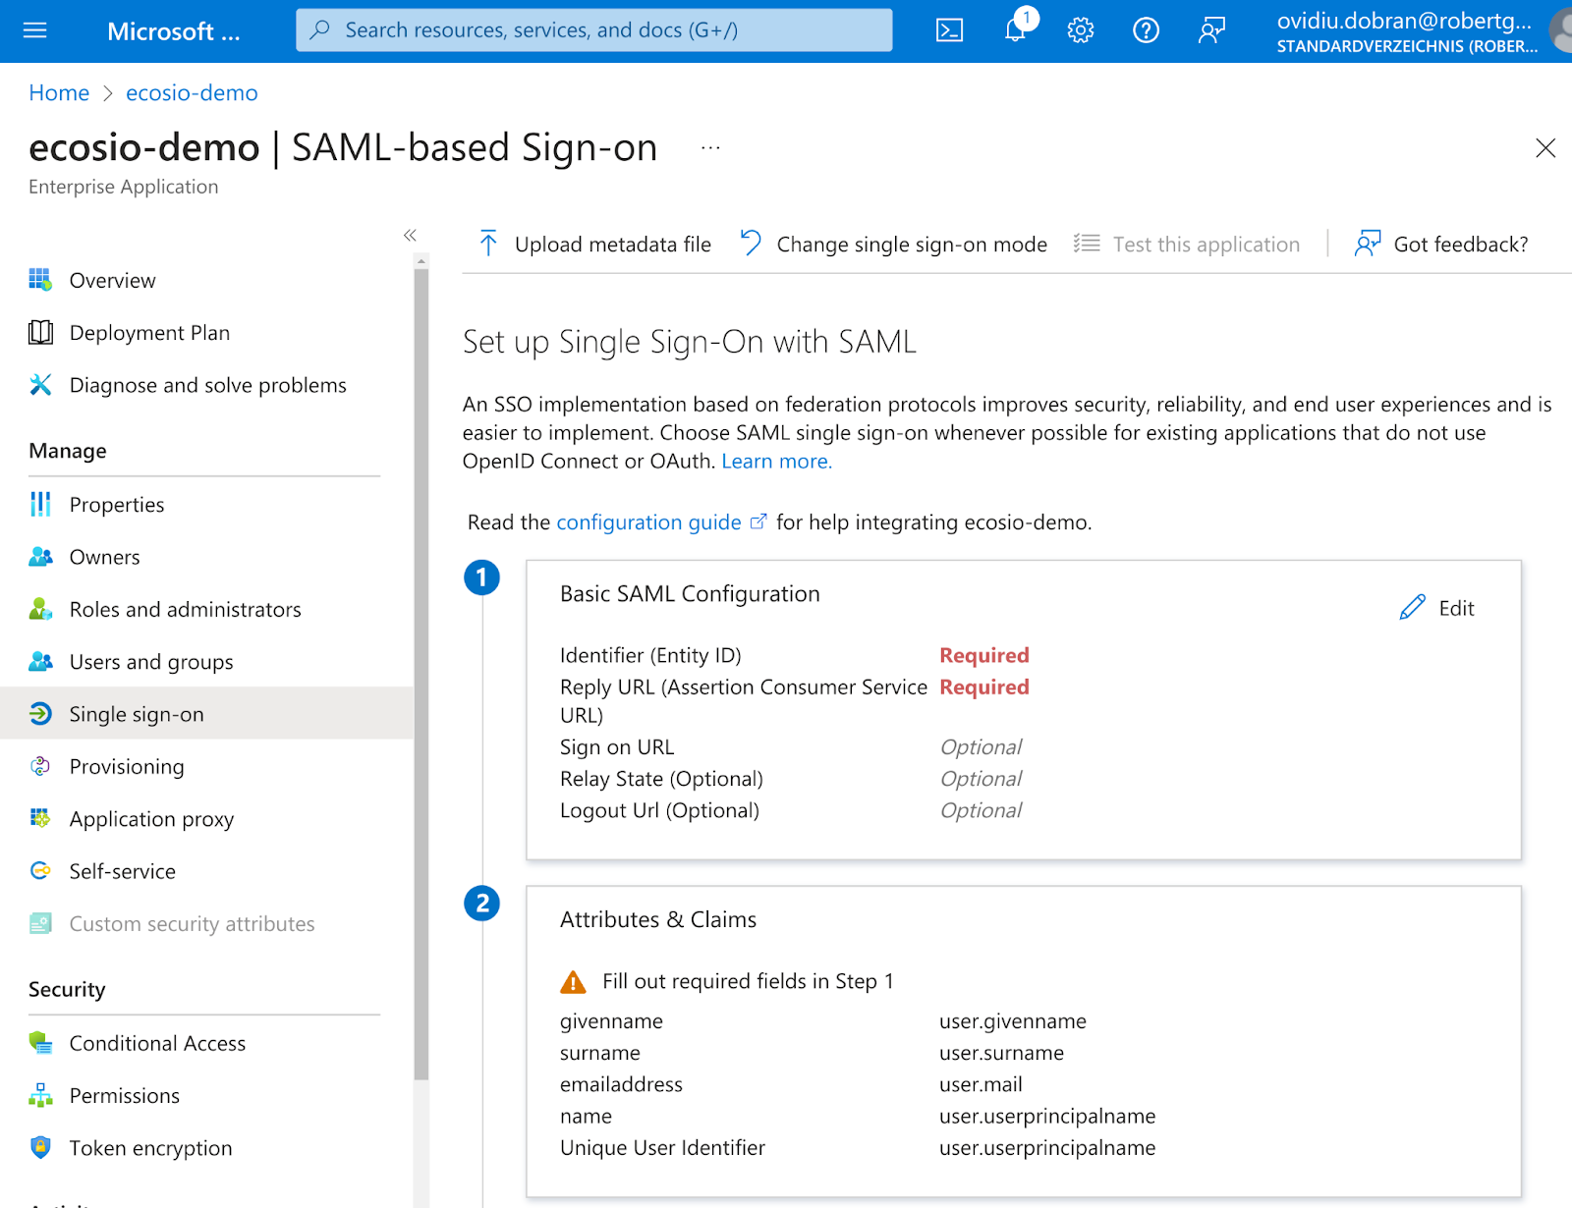
Task: Click the Unique User Identifier claim name
Action: coord(662,1147)
